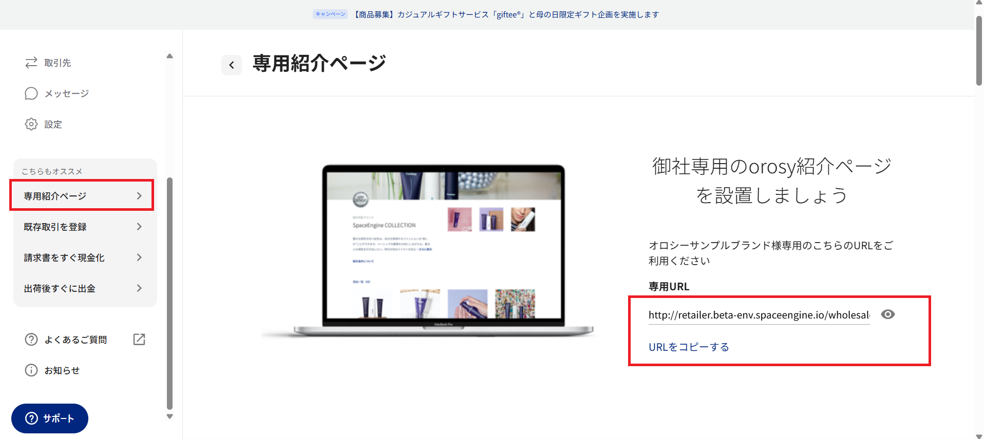Toggle URL visibility with the eye icon

coord(888,314)
